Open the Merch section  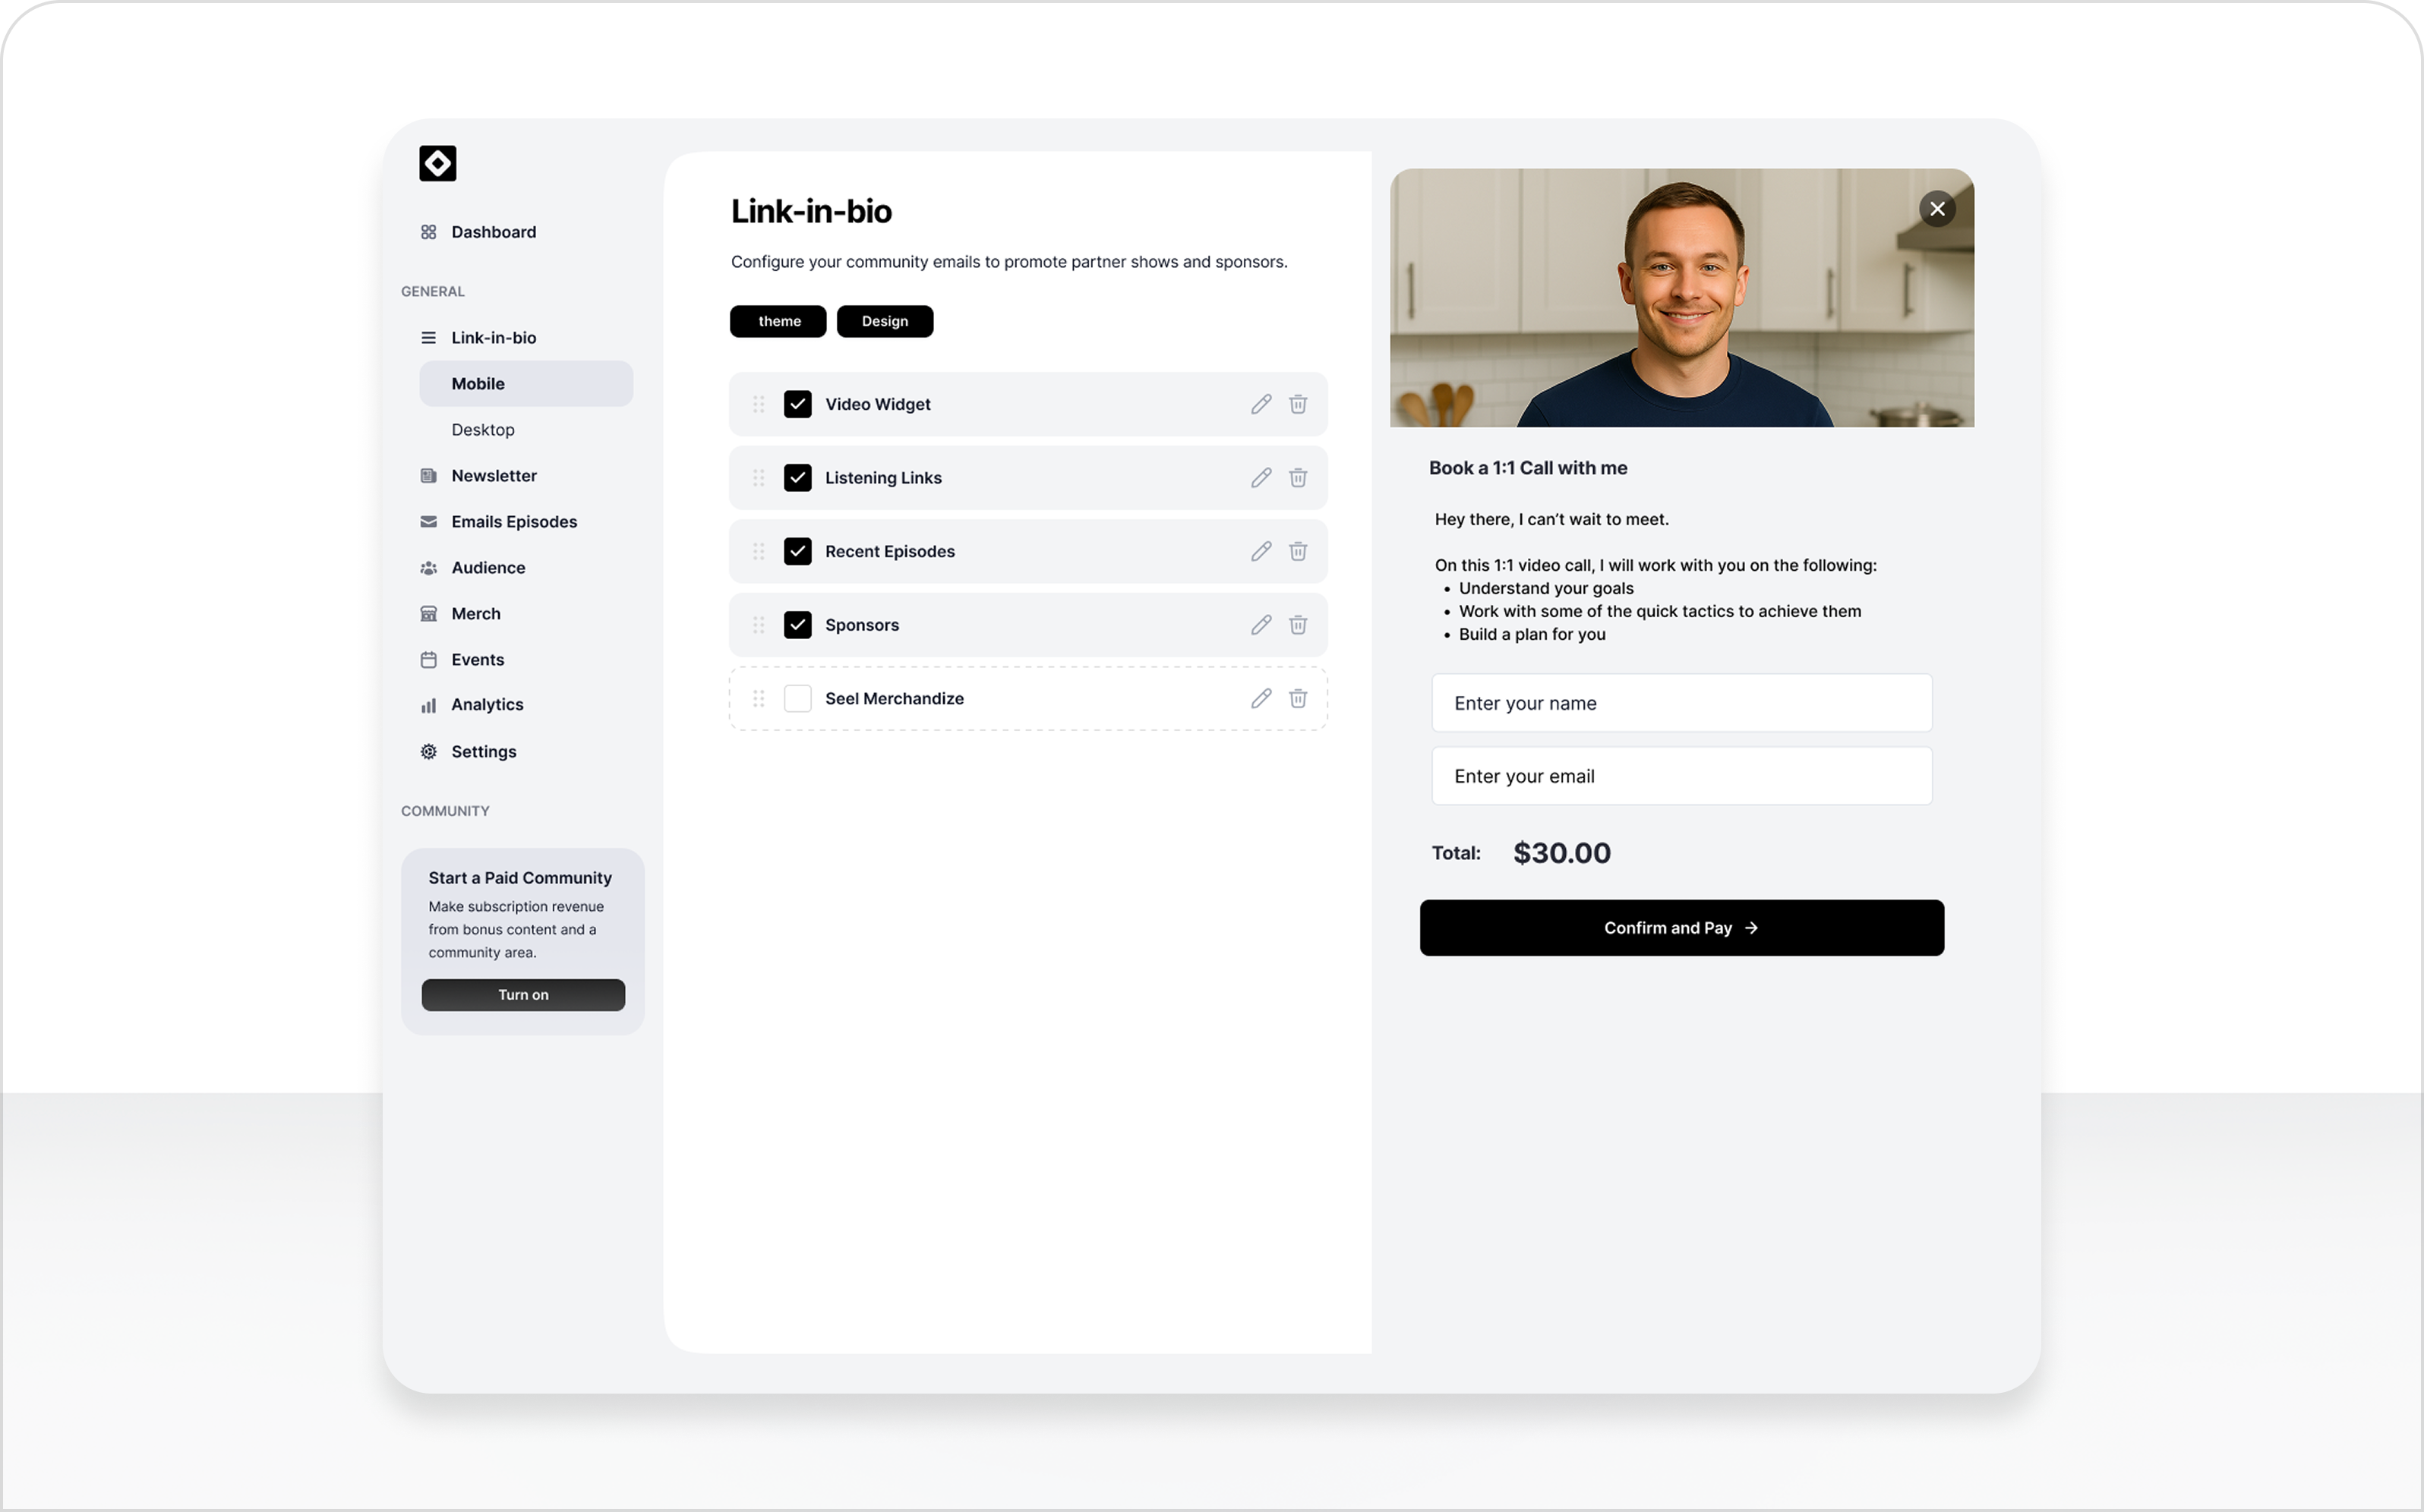coord(476,614)
